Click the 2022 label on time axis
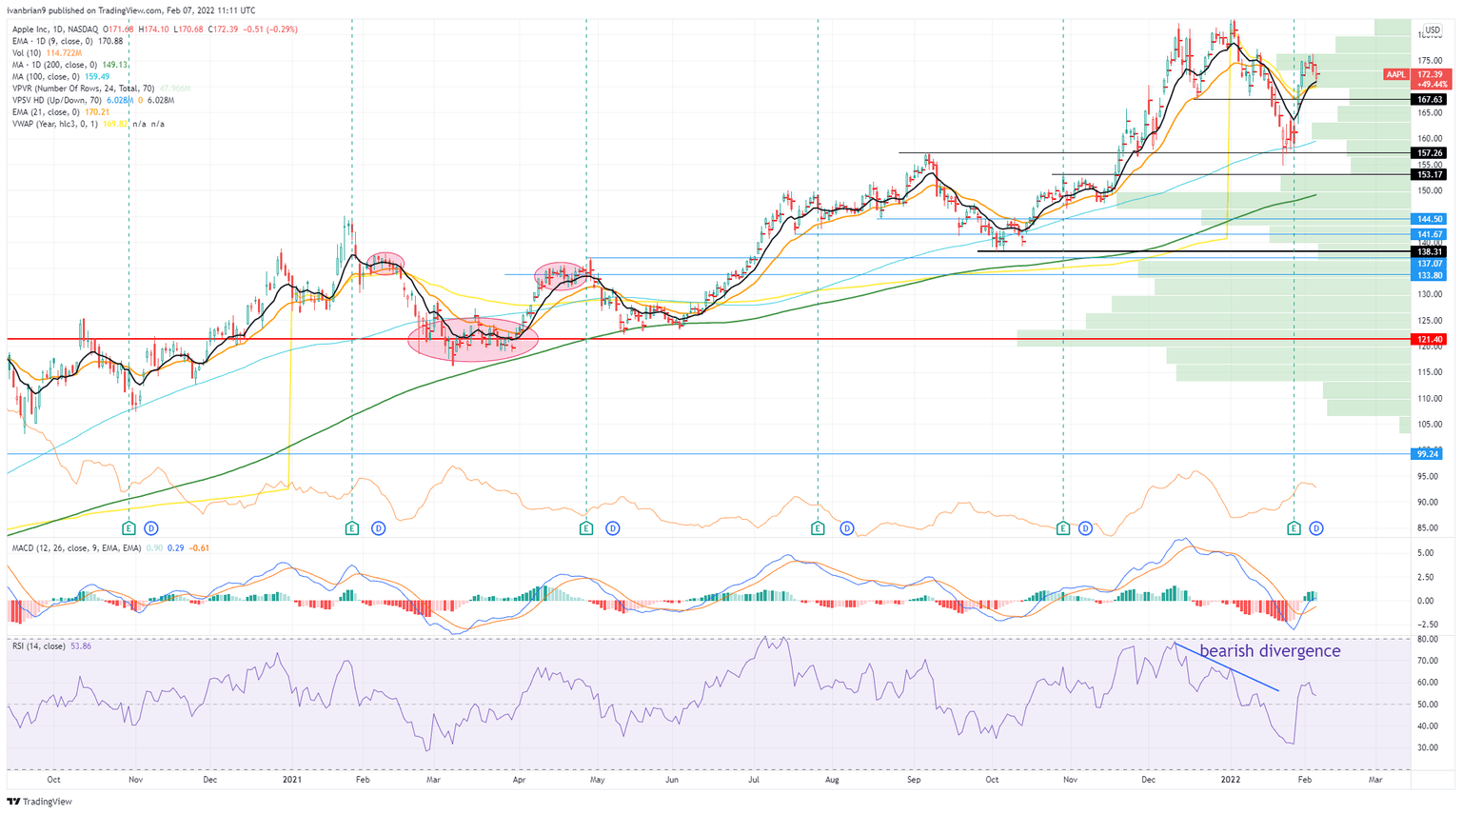The width and height of the screenshot is (1462, 814). (x=1230, y=780)
